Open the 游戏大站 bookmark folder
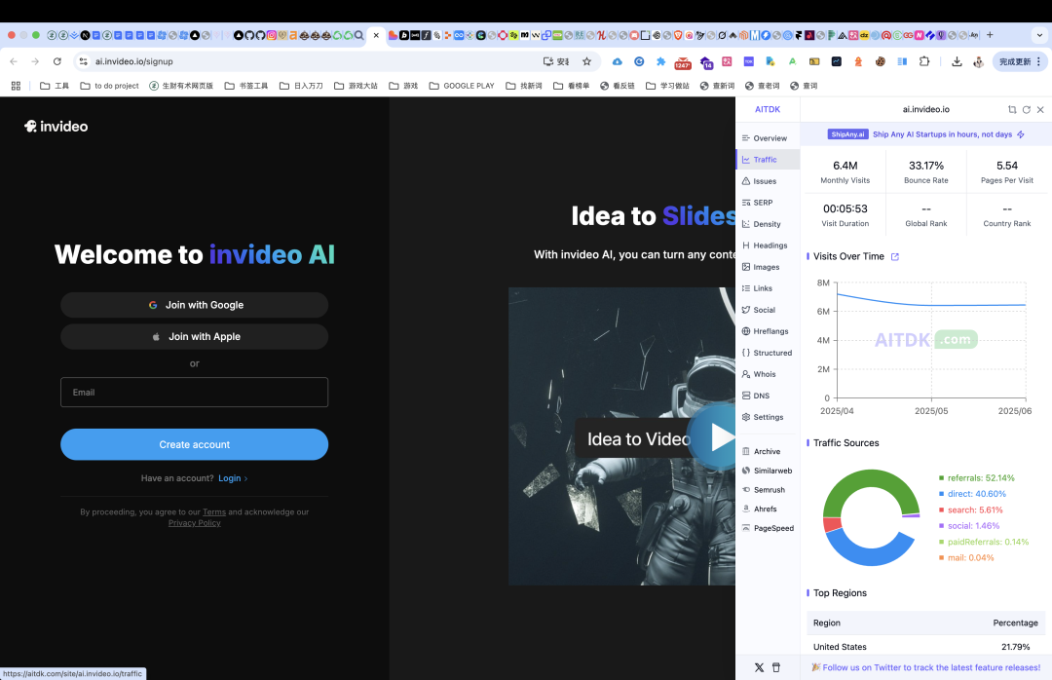1052x680 pixels. coord(357,86)
